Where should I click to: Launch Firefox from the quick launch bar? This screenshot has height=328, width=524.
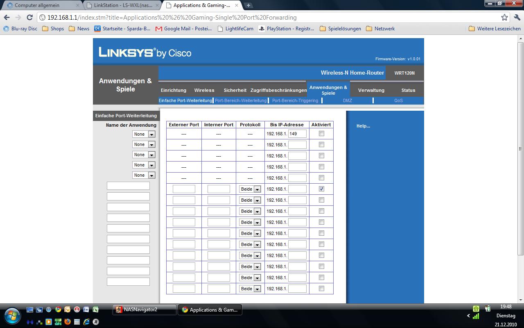point(68,322)
